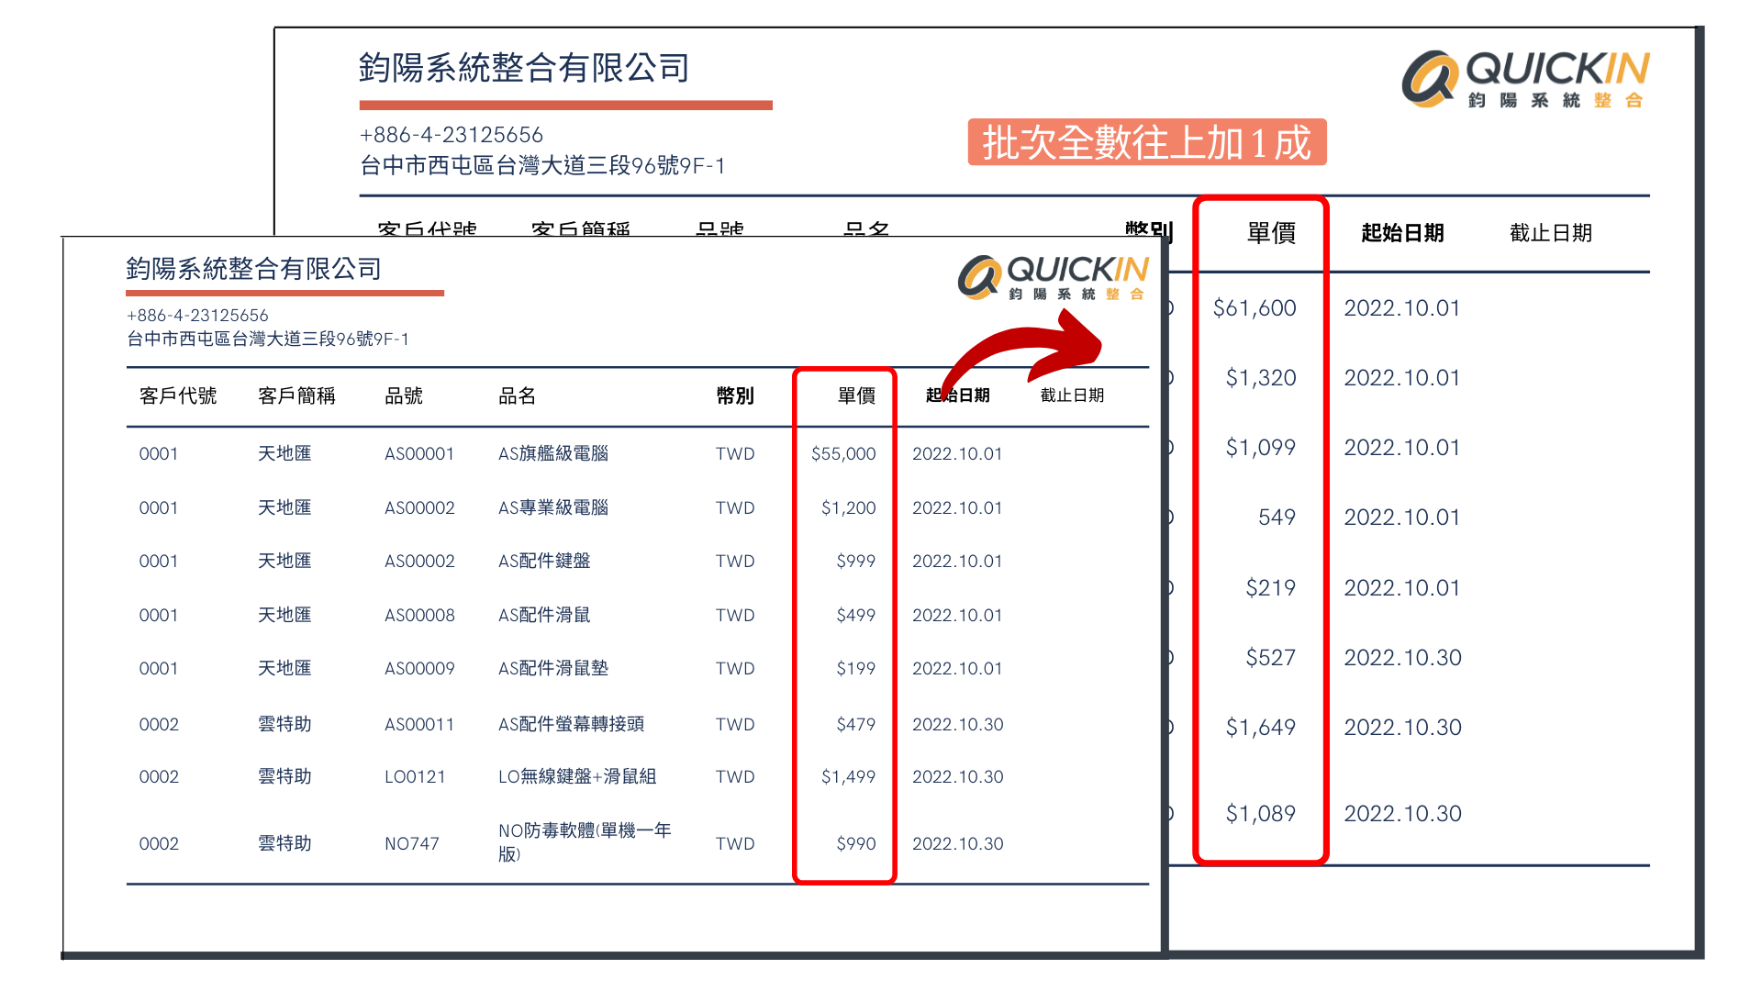Click the $1,099 price on back document

(1261, 447)
